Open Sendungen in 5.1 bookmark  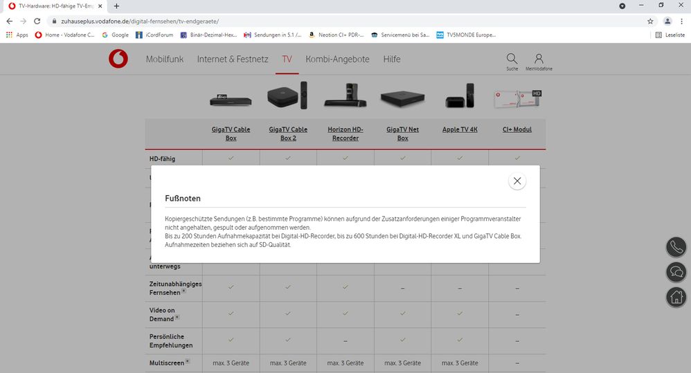(x=273, y=35)
